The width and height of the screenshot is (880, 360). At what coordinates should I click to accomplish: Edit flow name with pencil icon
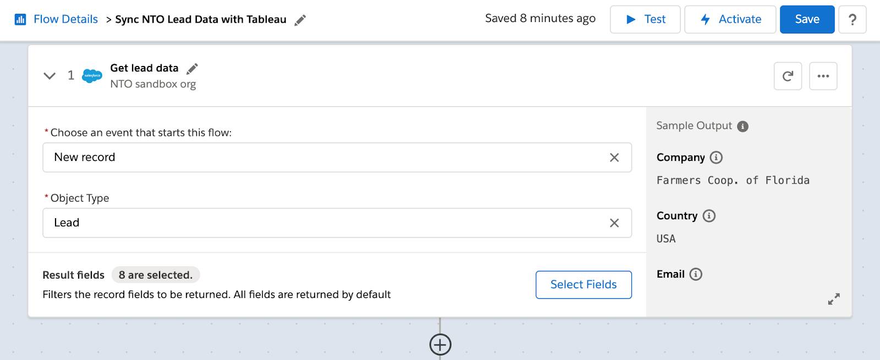click(x=300, y=20)
